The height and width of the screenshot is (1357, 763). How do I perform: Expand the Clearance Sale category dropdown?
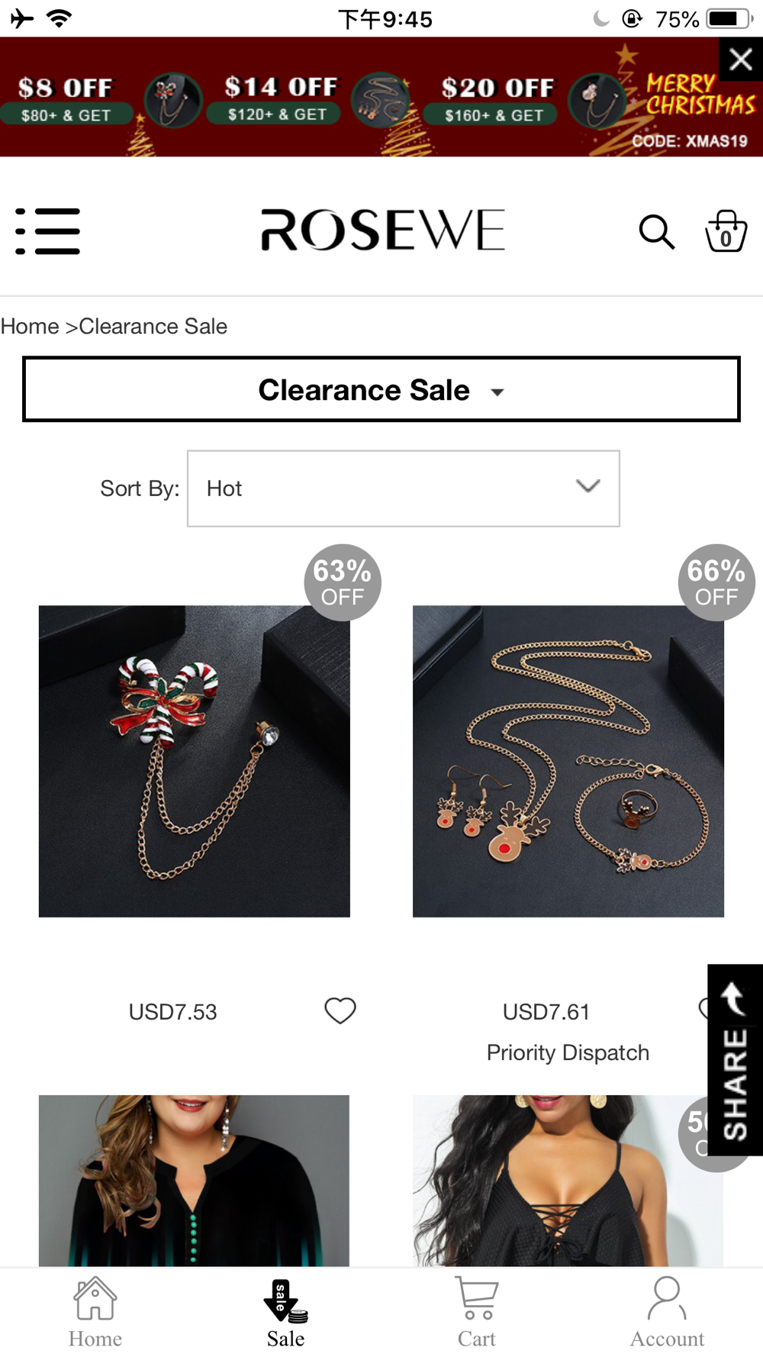pos(381,389)
